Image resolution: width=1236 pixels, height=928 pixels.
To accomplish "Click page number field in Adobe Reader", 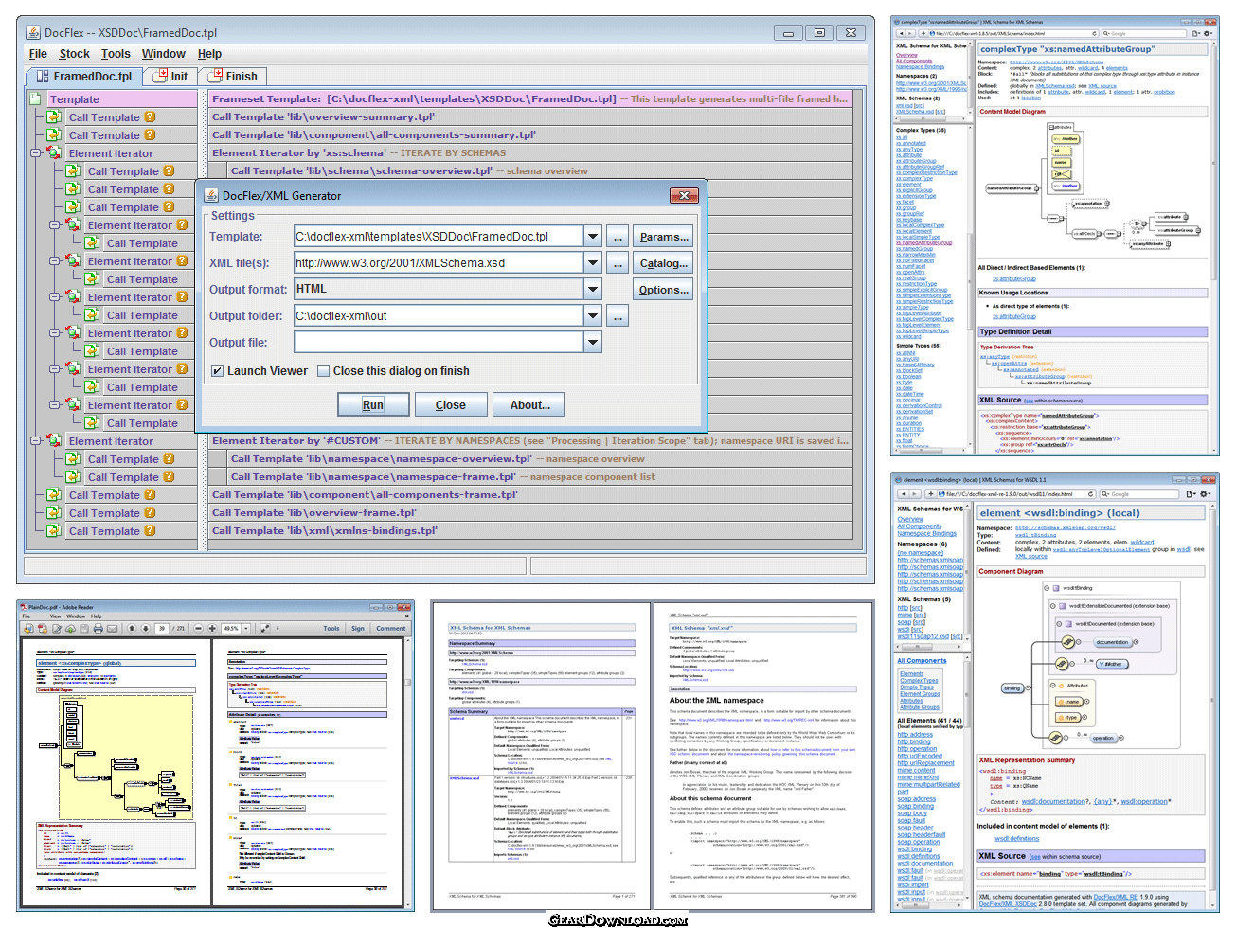I will (161, 628).
